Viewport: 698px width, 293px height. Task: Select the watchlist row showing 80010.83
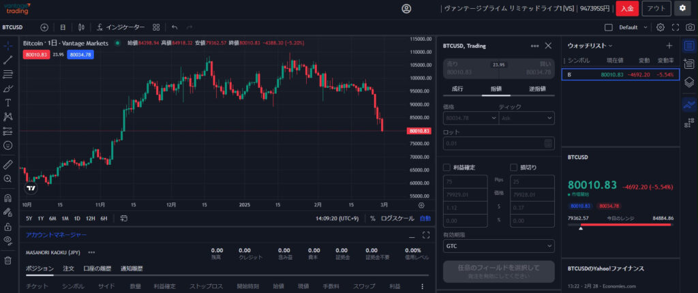coord(620,74)
